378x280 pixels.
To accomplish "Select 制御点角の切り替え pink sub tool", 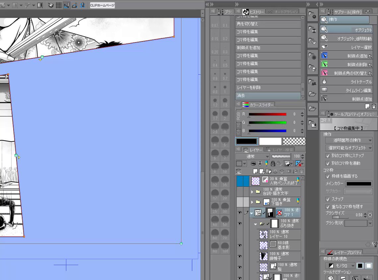I will pyautogui.click(x=346, y=73).
